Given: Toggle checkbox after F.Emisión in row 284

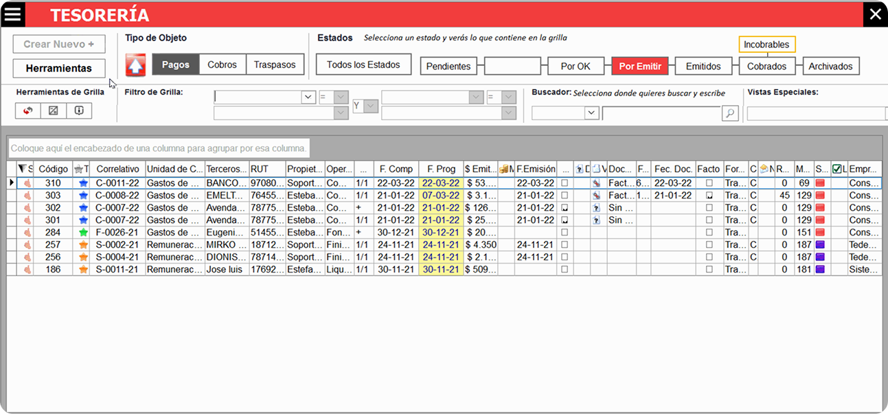Looking at the screenshot, I should click(565, 233).
